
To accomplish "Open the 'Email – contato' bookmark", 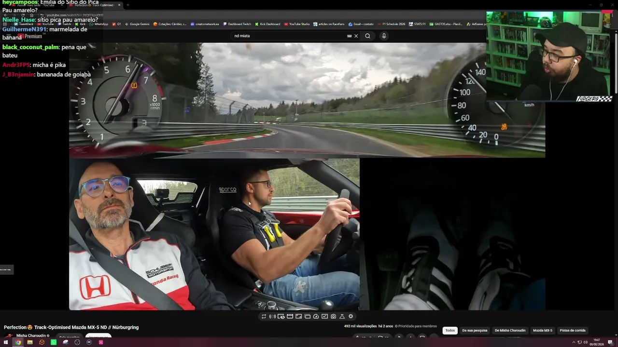I will [x=361, y=24].
